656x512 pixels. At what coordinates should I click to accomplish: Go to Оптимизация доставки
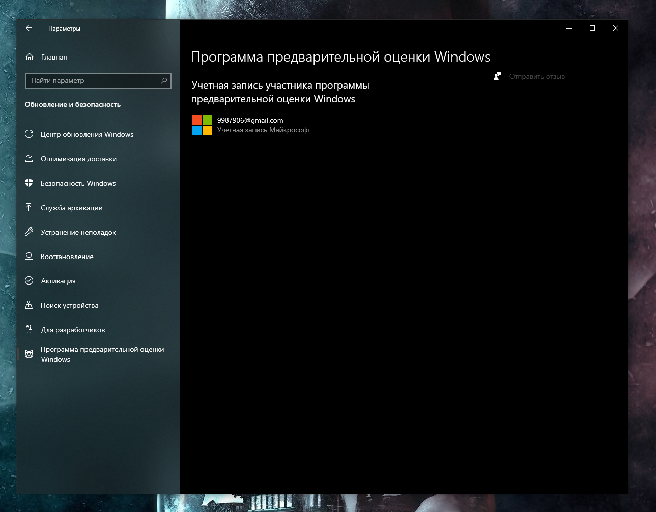pos(98,159)
